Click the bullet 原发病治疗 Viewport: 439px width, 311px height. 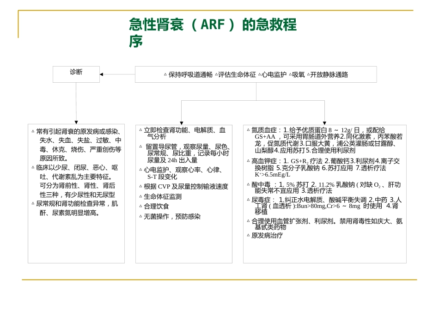[267, 235]
